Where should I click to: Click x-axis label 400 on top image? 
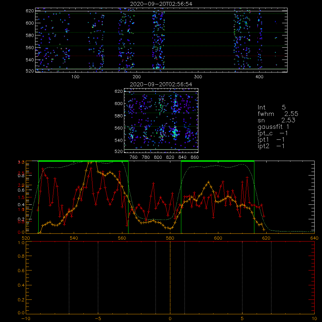(x=259, y=77)
